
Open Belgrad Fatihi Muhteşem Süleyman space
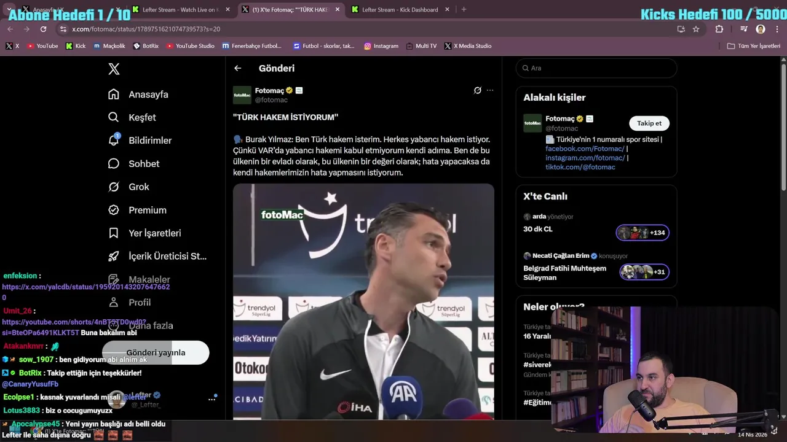pos(564,273)
